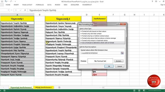165x92 pixels.
Task: Go to the DATA ribbon tab
Action: [49, 5]
